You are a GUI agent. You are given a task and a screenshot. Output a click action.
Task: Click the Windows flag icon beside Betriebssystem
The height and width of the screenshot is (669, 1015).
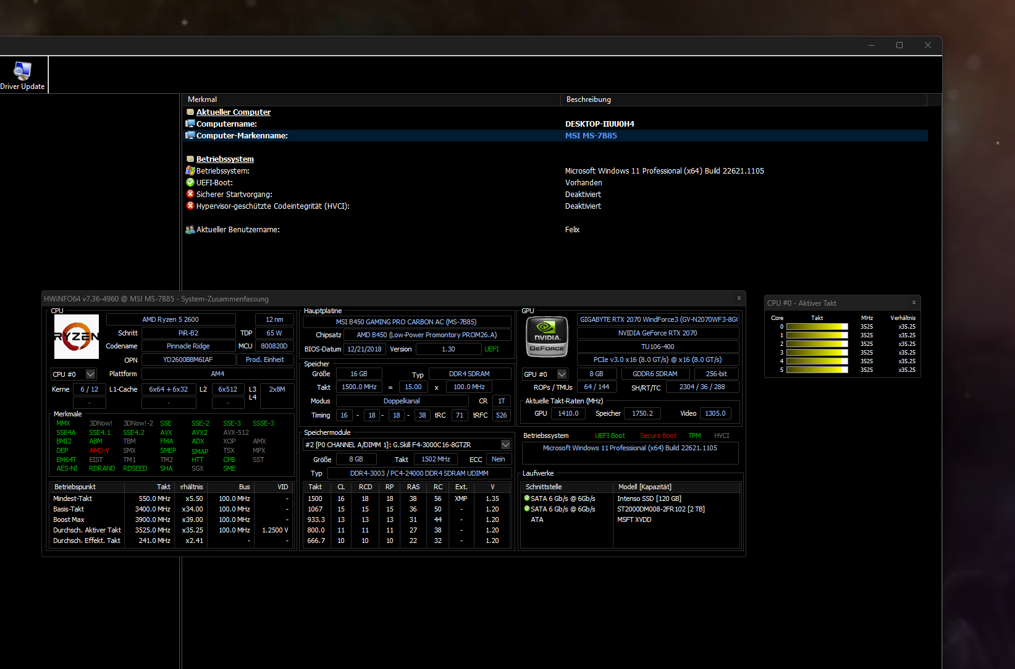coord(190,171)
